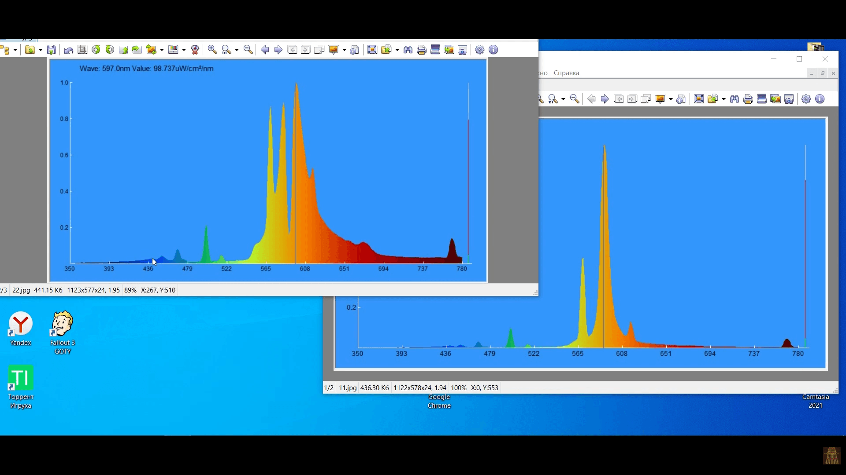Expand the open folder dropdown arrow in the left toolbar
The width and height of the screenshot is (846, 475).
point(41,50)
